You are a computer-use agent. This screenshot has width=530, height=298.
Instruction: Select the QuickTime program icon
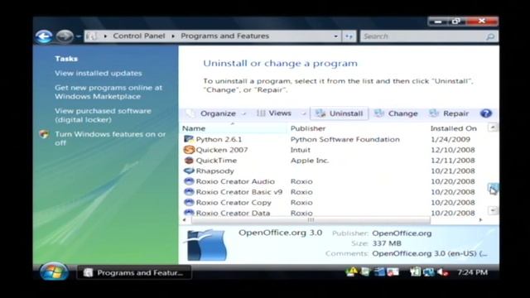point(189,160)
